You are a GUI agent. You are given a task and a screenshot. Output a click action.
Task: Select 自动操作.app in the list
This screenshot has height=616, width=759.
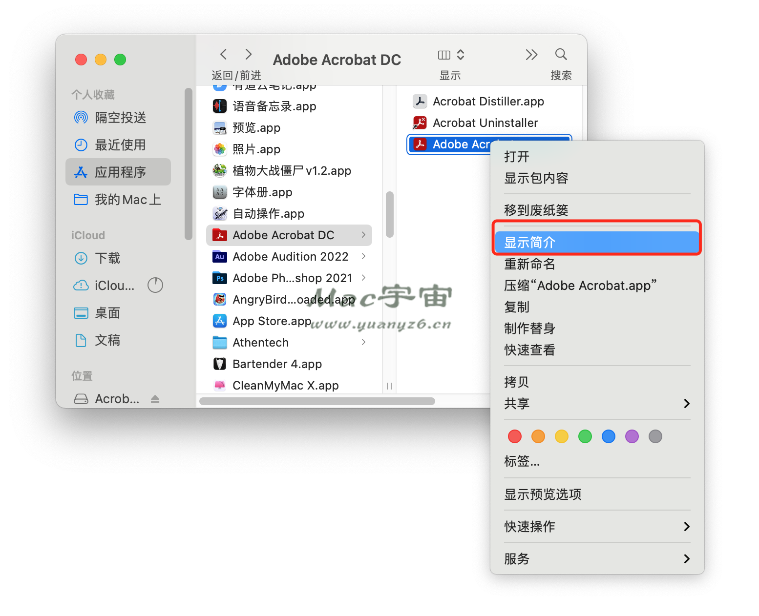(289, 214)
